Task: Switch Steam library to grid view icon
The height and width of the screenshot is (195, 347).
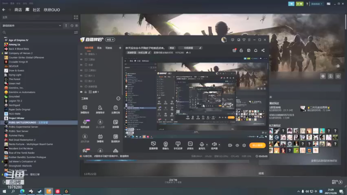Action: pyautogui.click(x=76, y=17)
